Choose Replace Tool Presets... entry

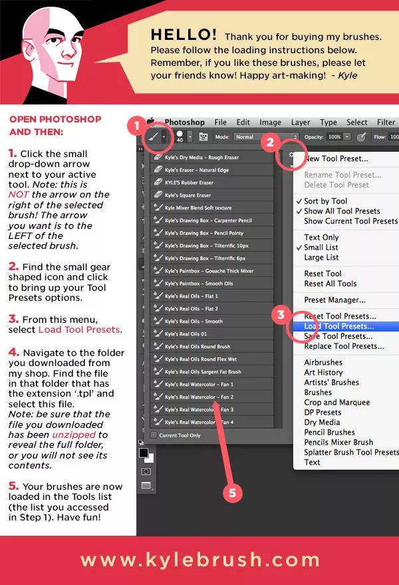click(x=346, y=346)
